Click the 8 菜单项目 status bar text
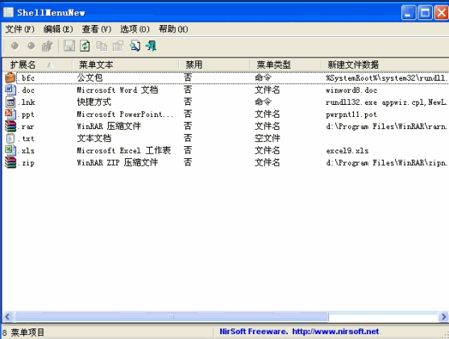449x339 pixels. coord(23,333)
